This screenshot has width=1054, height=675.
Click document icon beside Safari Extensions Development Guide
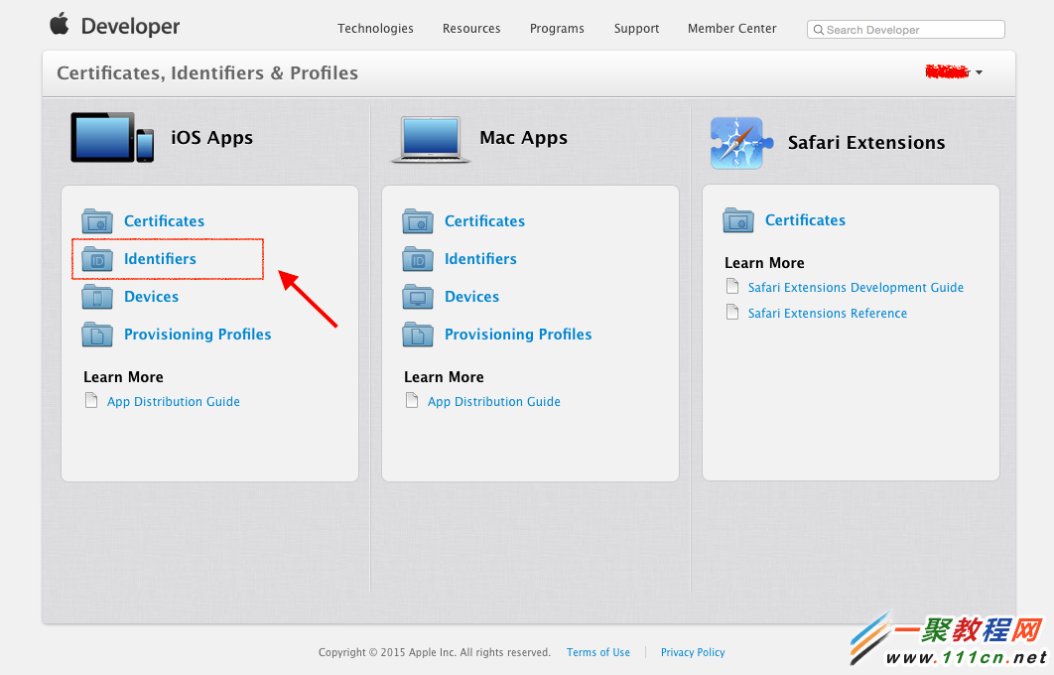coord(732,287)
